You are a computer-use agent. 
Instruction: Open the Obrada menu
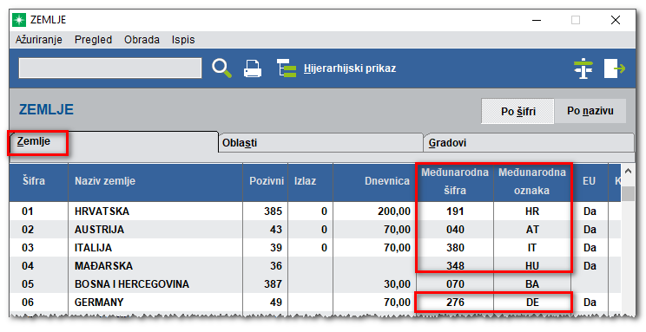pos(142,40)
